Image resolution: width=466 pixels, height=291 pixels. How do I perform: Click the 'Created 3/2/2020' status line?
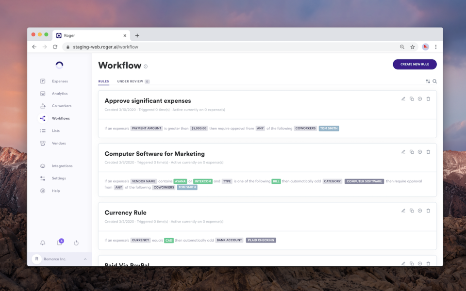(x=164, y=222)
